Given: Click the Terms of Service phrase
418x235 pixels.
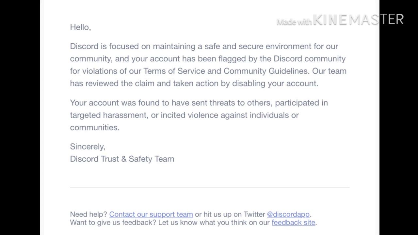Looking at the screenshot, I should point(174,71).
